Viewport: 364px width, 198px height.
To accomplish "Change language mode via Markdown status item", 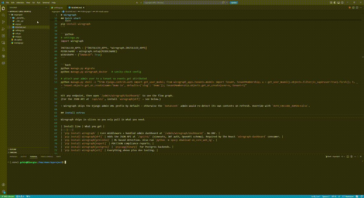I will coord(349,196).
